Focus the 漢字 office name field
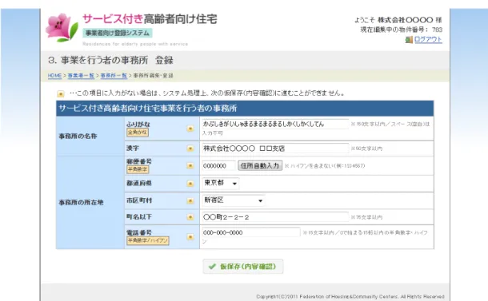 [x=275, y=149]
